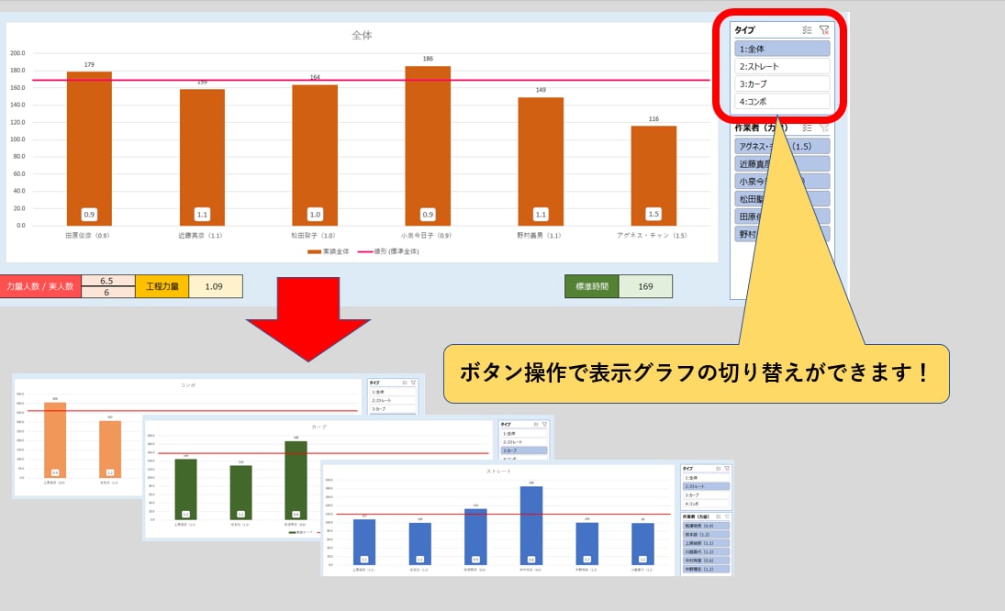Click the 線形 (標準全体) legend entry
The image size is (1005, 611).
click(x=388, y=251)
